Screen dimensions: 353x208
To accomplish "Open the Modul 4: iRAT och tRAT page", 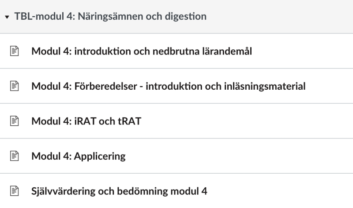I will coord(86,121).
